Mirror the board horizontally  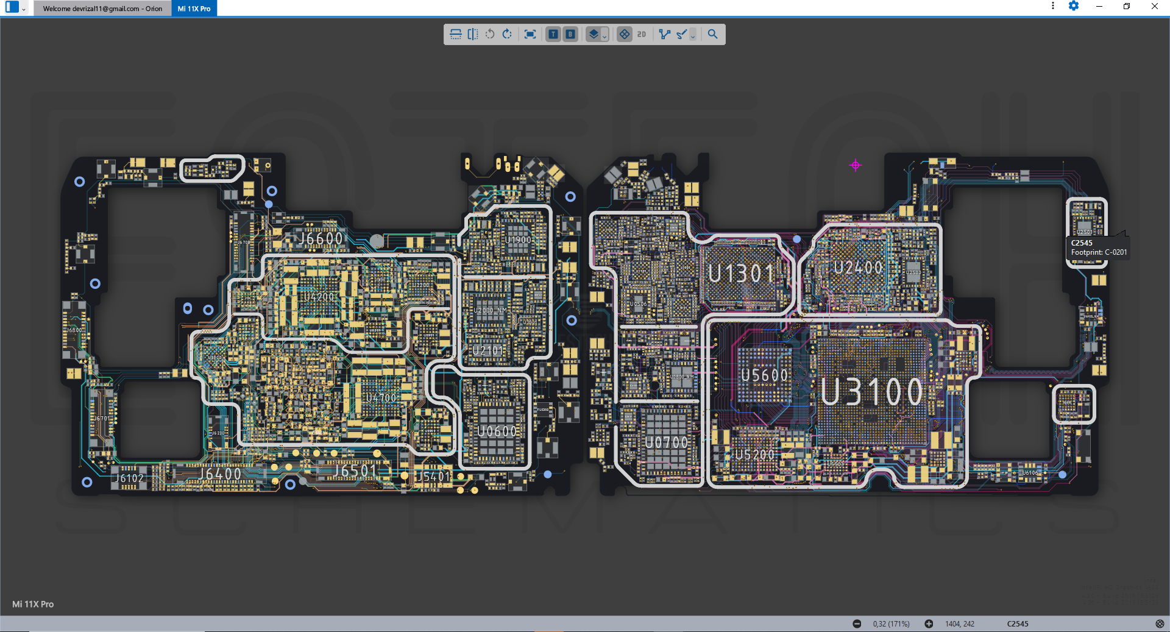click(x=473, y=34)
